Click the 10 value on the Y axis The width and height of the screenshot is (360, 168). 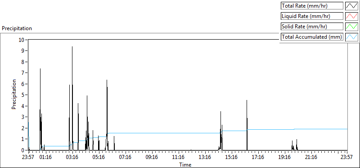pyautogui.click(x=22, y=40)
